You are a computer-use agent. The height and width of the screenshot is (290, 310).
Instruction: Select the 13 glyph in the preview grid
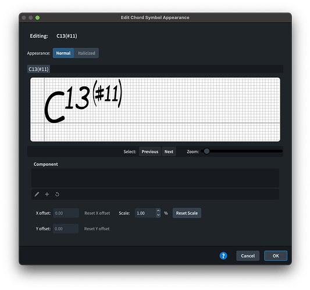click(x=77, y=98)
